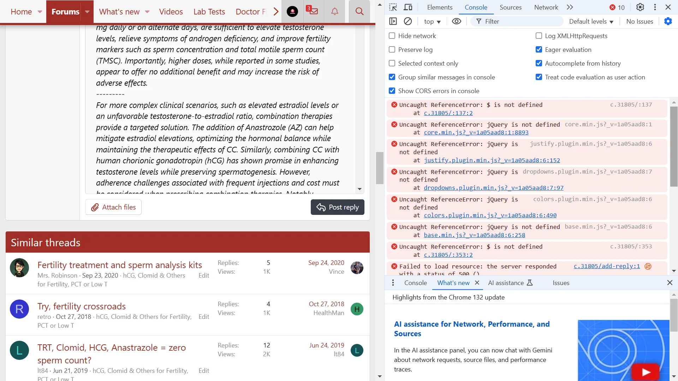Open the forum alerts bell icon
Screen dimensions: 678x381
[334, 12]
